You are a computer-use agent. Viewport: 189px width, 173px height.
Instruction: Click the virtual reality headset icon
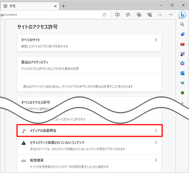pyautogui.click(x=23, y=161)
